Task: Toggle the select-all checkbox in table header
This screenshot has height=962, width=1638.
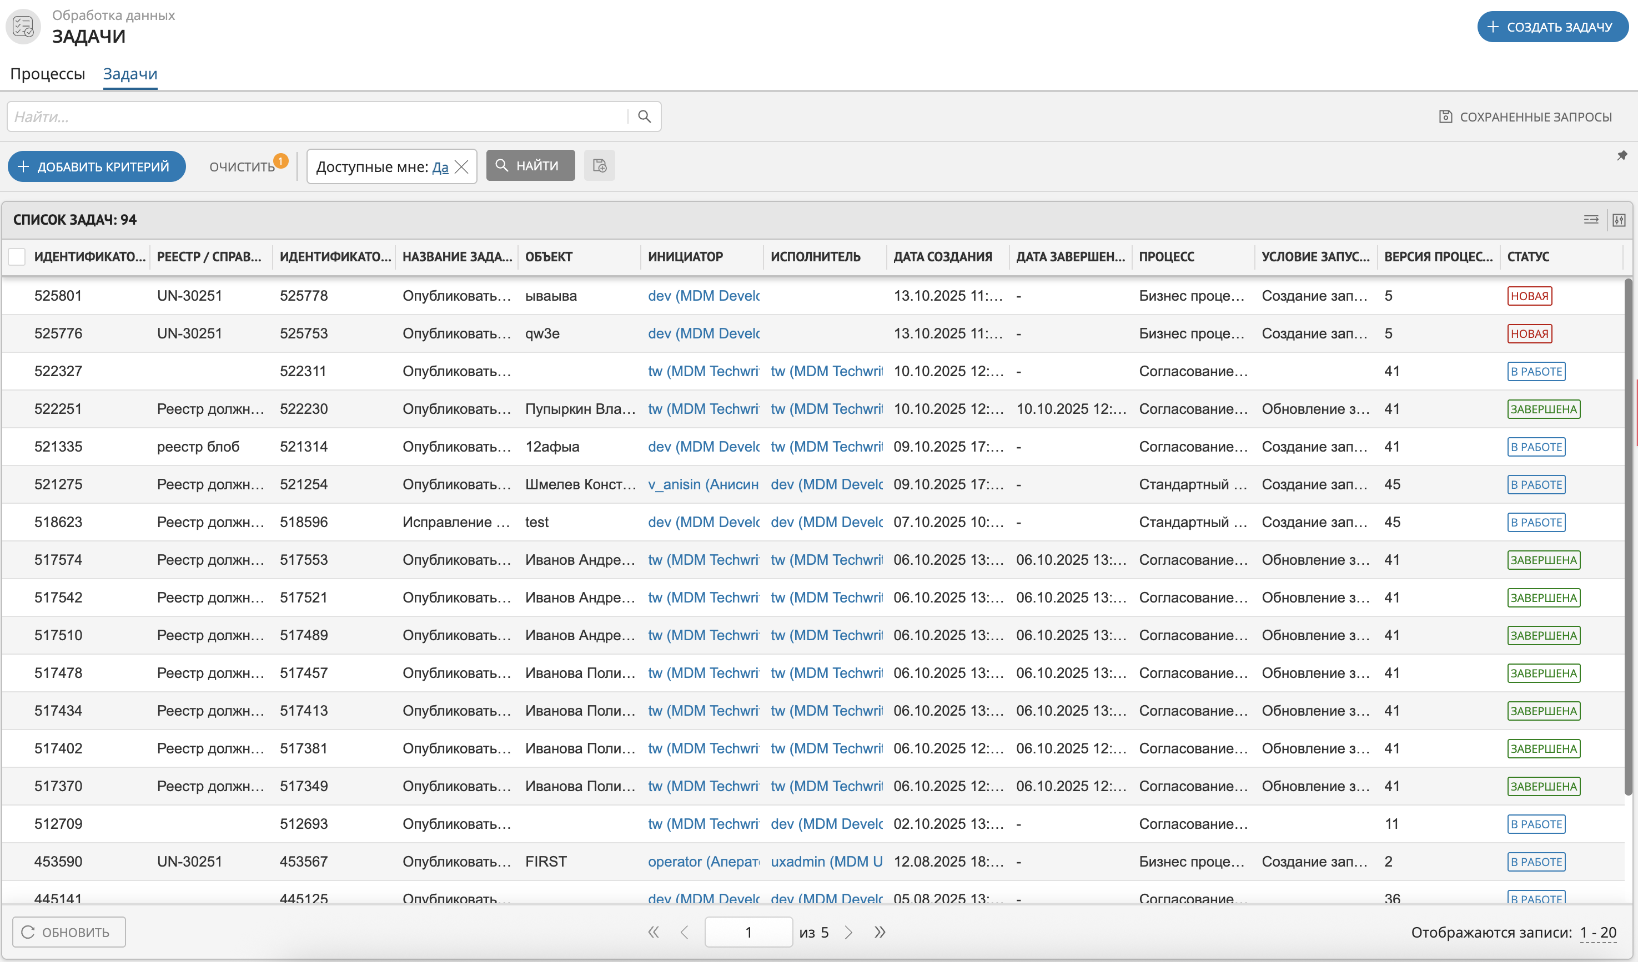Action: coord(17,256)
